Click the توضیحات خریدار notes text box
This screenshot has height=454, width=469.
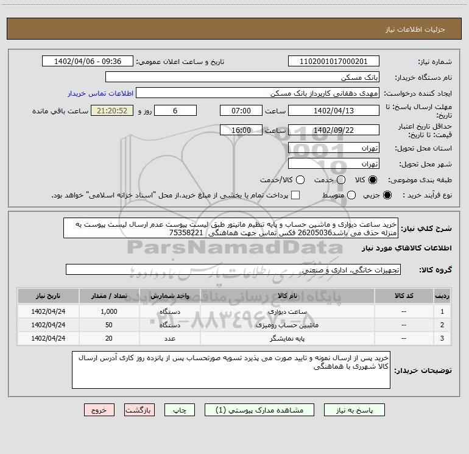point(231,370)
